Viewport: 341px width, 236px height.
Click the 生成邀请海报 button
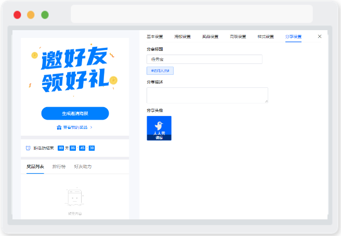coord(75,113)
